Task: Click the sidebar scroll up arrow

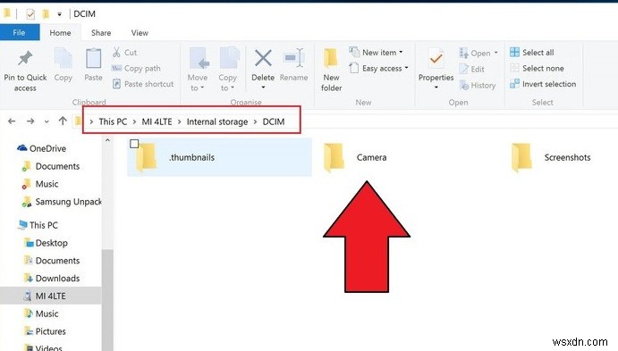Action: [x=107, y=139]
